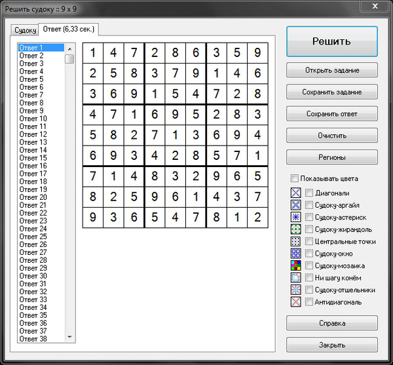Click the Sudoku-argyle variant icon

click(296, 205)
